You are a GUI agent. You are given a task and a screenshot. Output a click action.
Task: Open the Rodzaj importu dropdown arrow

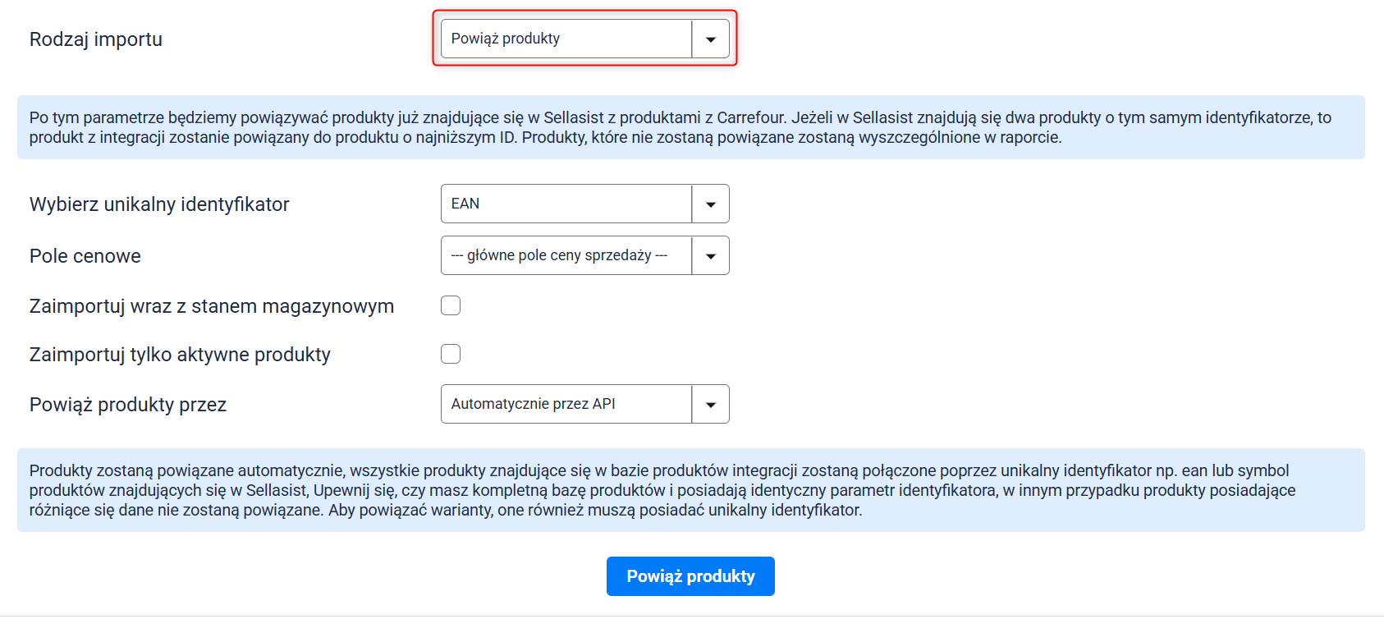[x=710, y=39]
